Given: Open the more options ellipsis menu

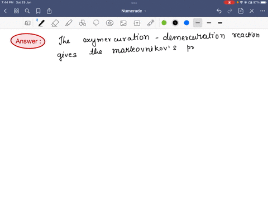Looking at the screenshot, I should point(262,11).
